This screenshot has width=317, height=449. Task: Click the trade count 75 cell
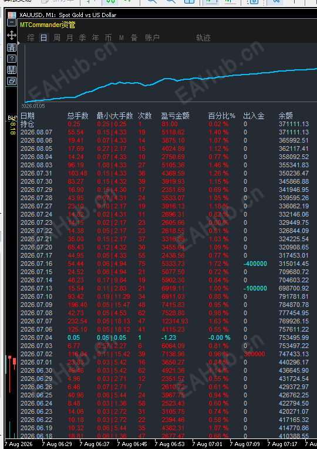[141, 264]
